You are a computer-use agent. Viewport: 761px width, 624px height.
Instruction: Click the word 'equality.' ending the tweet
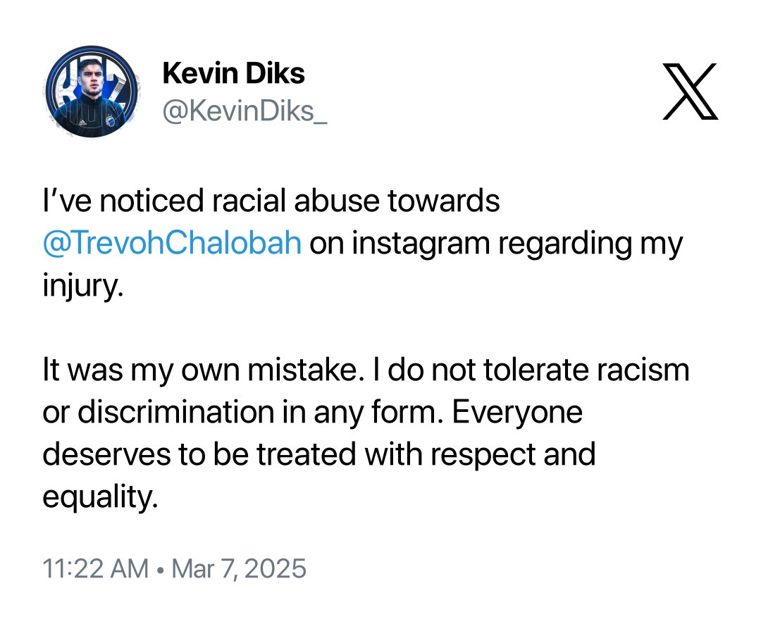click(x=101, y=497)
